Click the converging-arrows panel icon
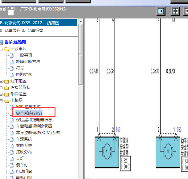The image size is (188, 179). (x=175, y=11)
